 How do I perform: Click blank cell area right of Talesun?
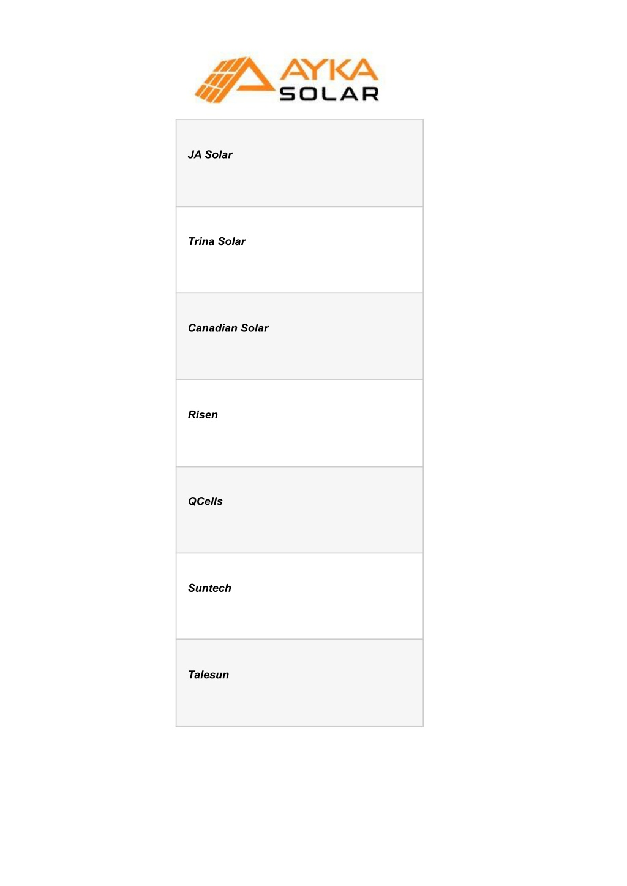[x=326, y=683]
